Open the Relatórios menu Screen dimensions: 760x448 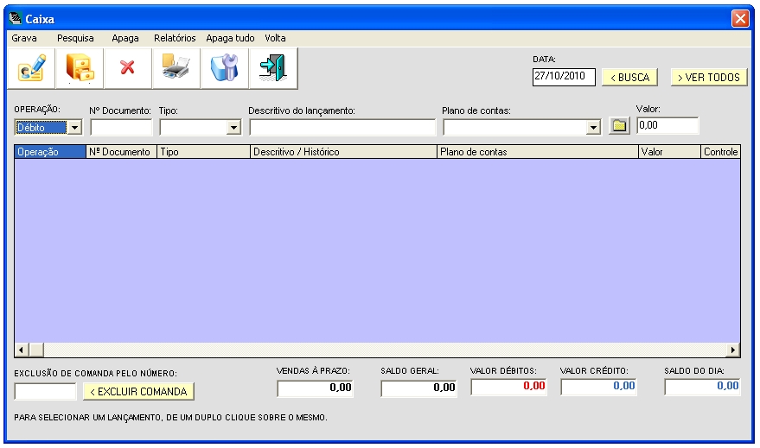pos(175,38)
